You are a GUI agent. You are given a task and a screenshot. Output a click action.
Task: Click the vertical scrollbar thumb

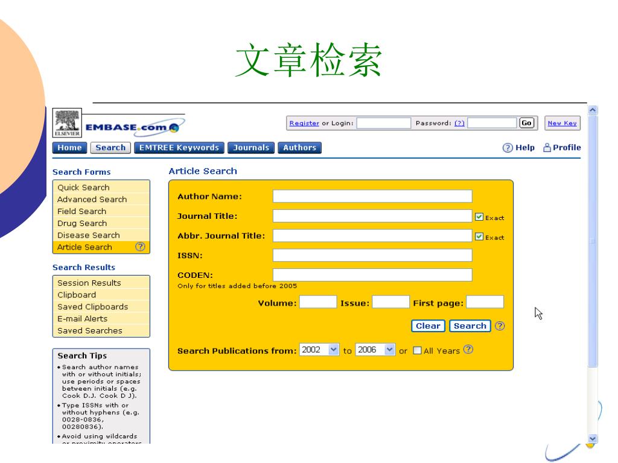click(593, 241)
